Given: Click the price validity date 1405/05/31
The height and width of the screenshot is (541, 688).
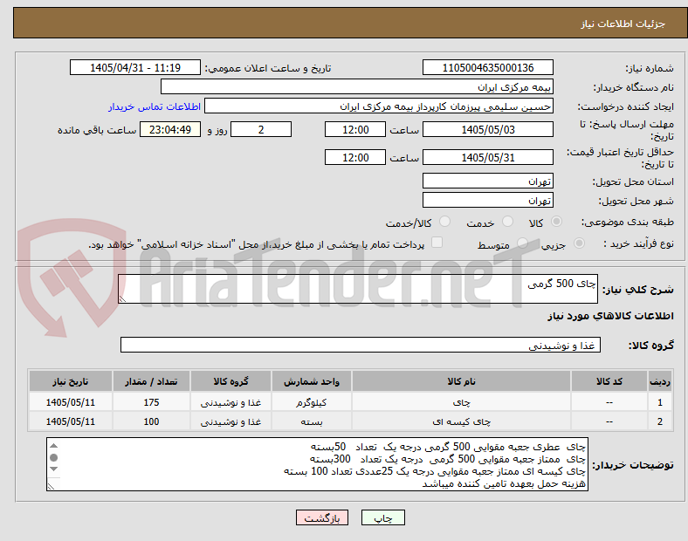Looking at the screenshot, I should click(x=487, y=157).
